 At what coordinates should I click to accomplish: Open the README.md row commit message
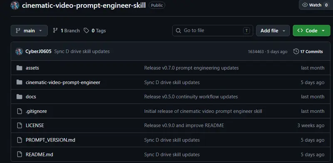172,155
